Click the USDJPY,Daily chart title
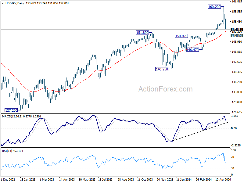 15,3
